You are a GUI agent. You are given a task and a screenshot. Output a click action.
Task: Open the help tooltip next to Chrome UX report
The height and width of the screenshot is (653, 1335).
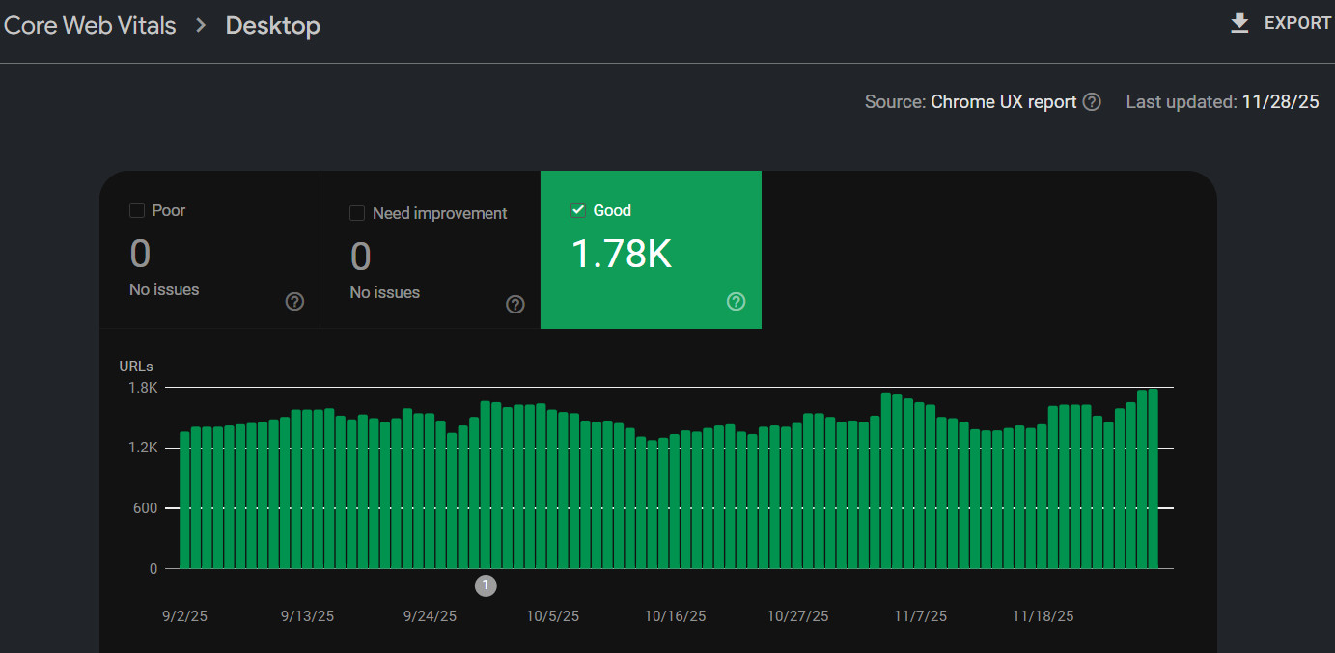click(1092, 101)
